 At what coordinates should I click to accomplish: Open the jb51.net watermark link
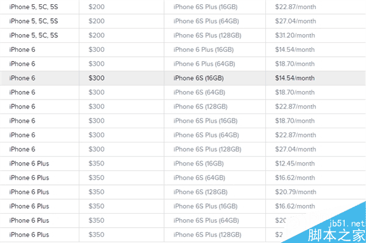tap(346, 223)
